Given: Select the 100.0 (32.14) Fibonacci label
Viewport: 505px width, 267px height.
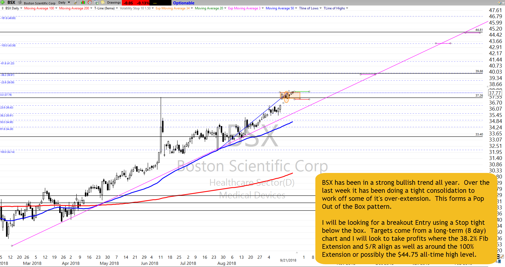Looking at the screenshot, I should 7,152.
